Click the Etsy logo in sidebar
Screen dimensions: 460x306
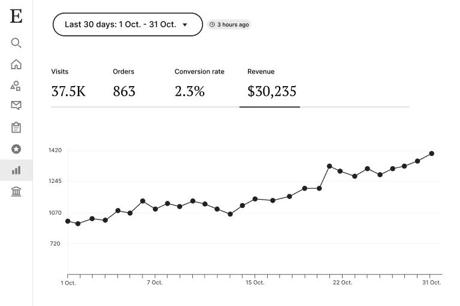pyautogui.click(x=16, y=17)
